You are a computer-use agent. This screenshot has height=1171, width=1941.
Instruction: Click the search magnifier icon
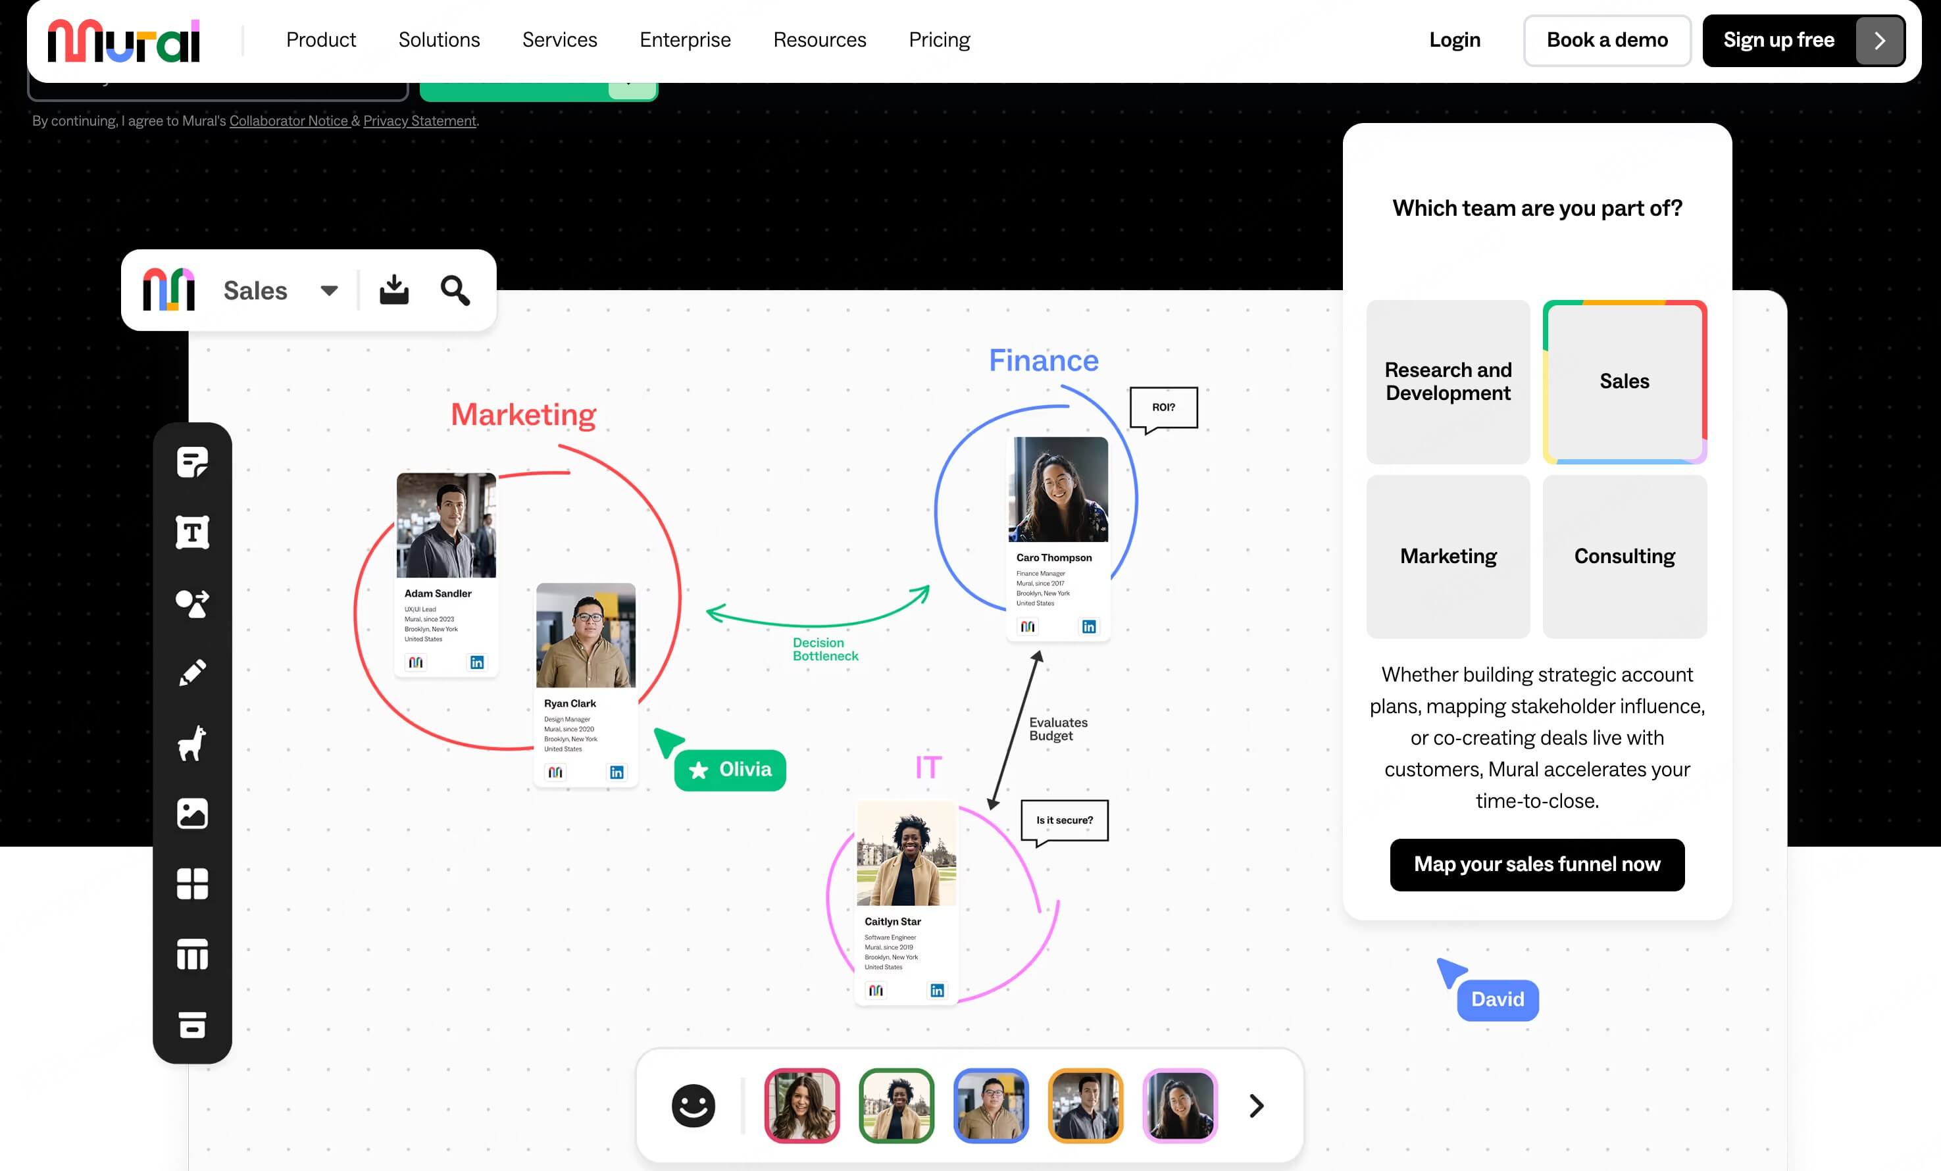tap(455, 290)
